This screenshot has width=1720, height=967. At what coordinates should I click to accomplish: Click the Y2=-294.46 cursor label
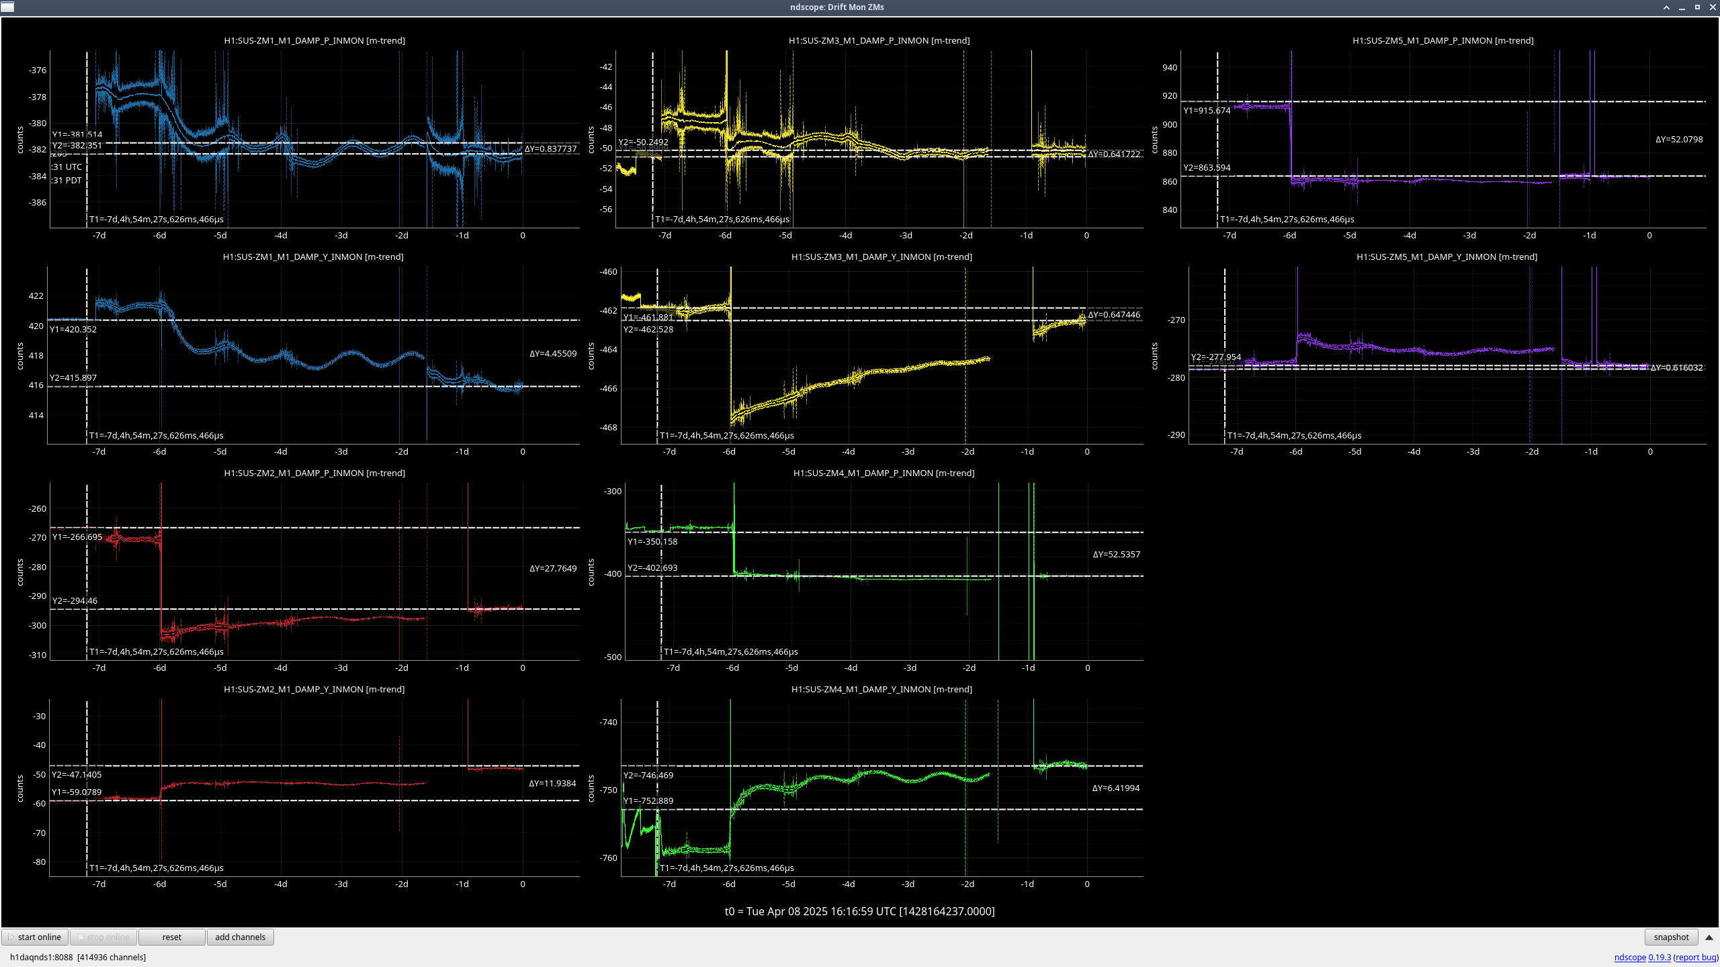pyautogui.click(x=75, y=600)
